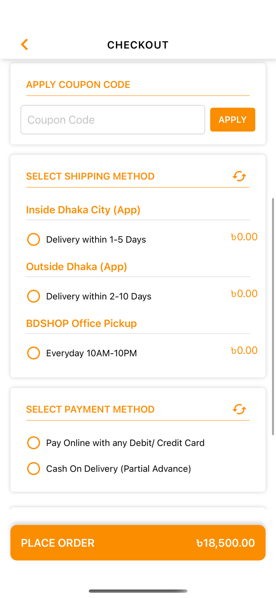The image size is (276, 598).
Task: Select delivery within 1-5 days inside Dhaka
Action: 33,239
